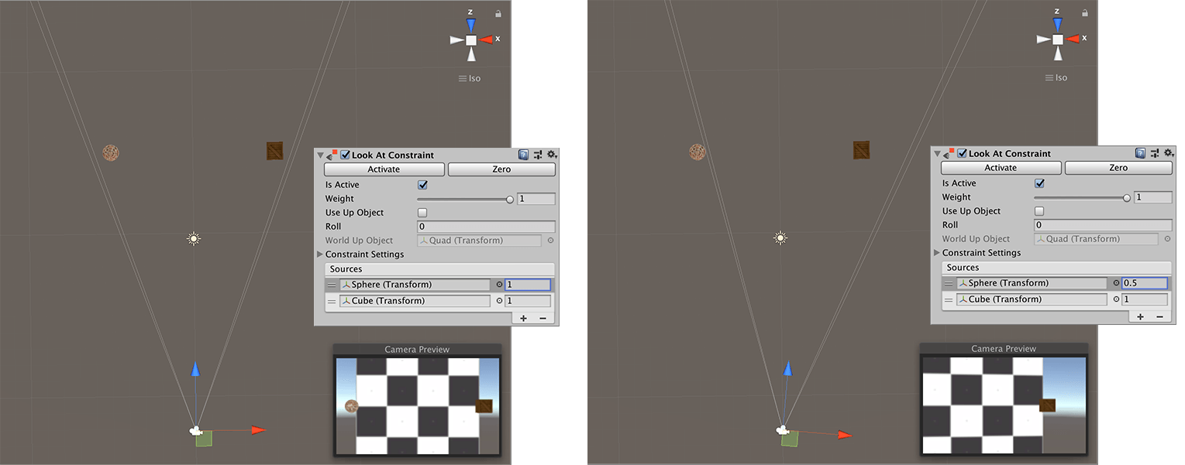The width and height of the screenshot is (1185, 465).
Task: Add a source with plus icon in left panel
Action: (x=523, y=318)
